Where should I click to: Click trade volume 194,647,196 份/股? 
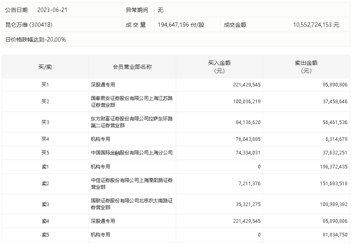[x=181, y=25]
